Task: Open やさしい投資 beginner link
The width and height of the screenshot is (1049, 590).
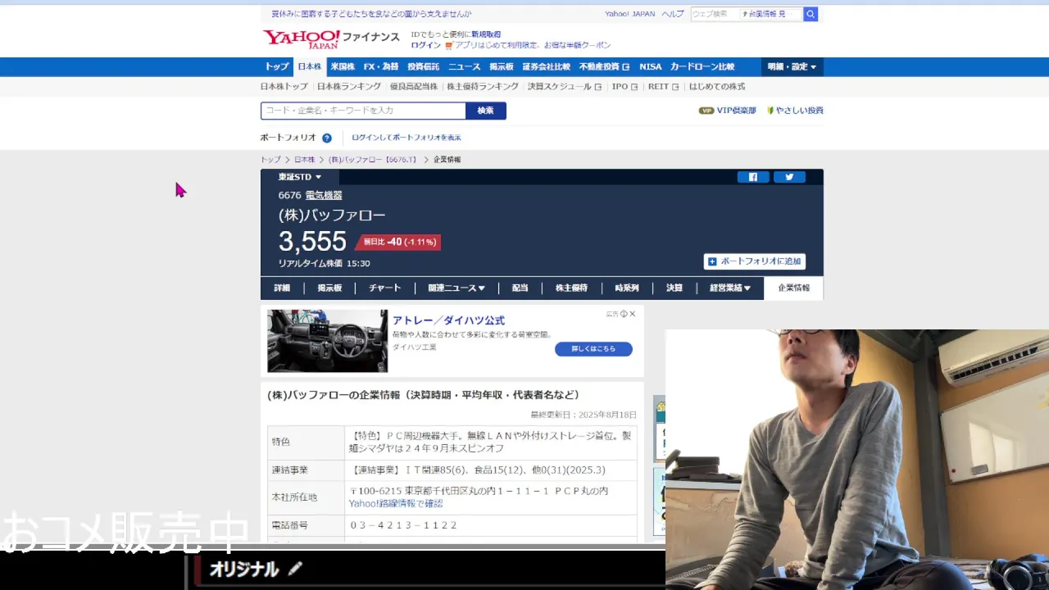Action: tap(795, 111)
